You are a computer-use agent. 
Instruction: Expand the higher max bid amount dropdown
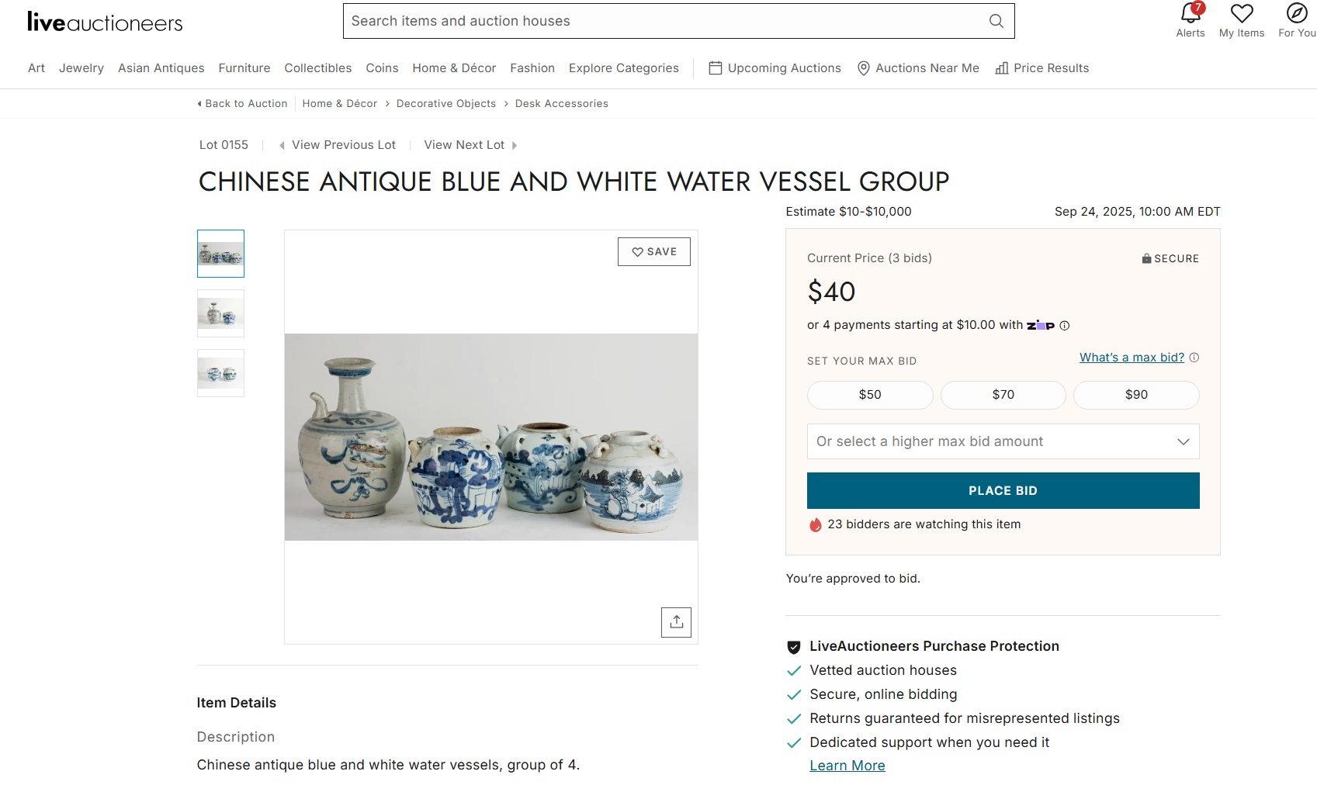(x=1003, y=441)
